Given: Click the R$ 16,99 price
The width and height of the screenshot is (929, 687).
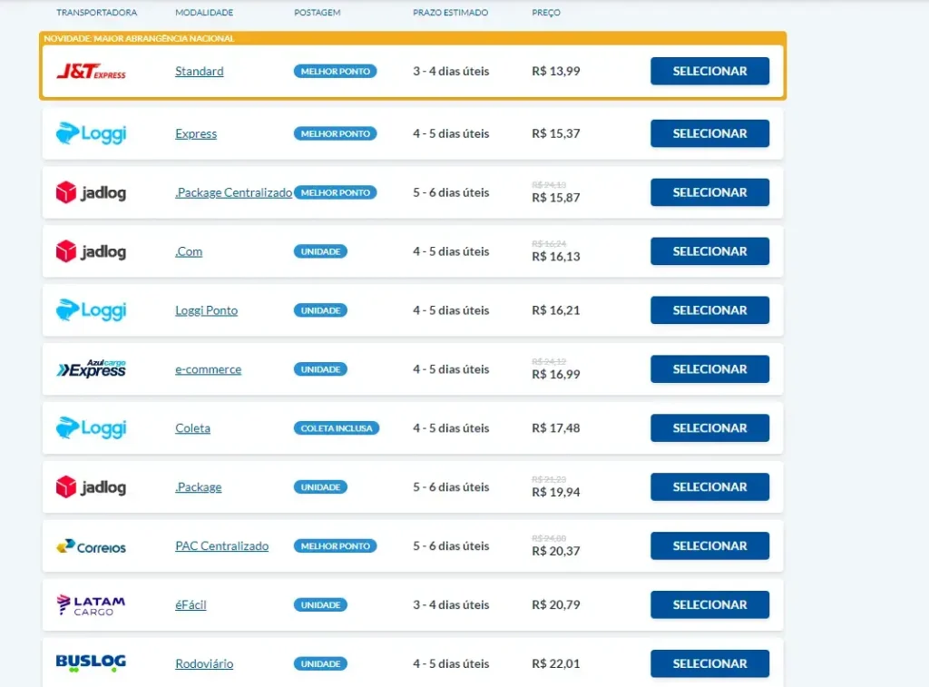Looking at the screenshot, I should tap(556, 374).
